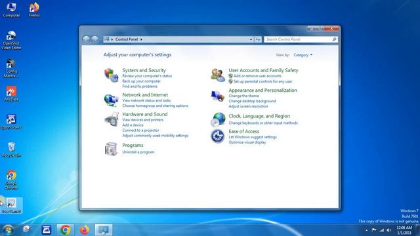Open the Programs box icon
Viewport: 420px width, 236px height.
(111, 149)
